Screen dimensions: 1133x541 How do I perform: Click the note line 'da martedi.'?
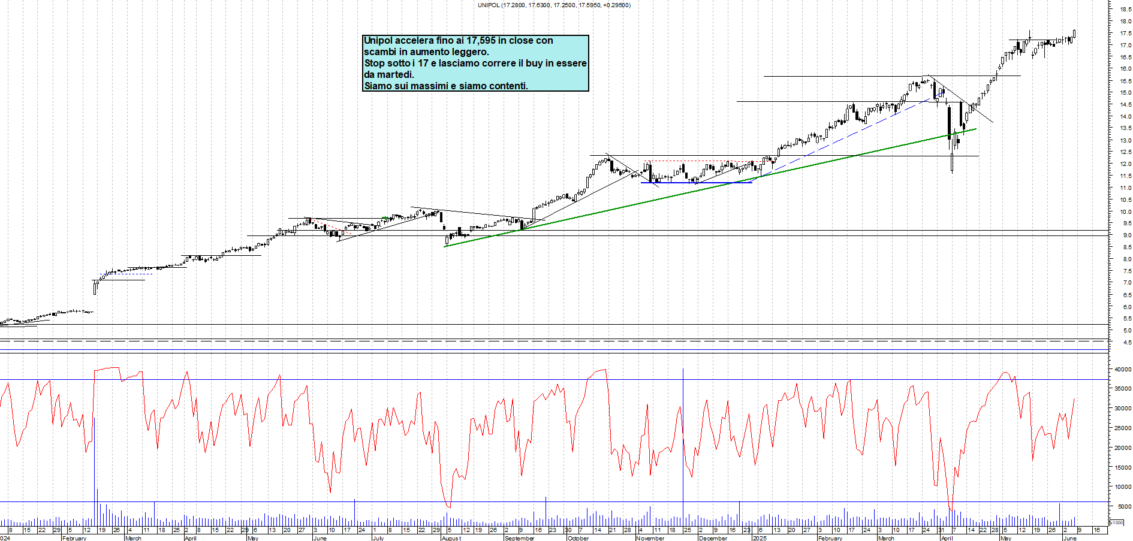click(x=389, y=74)
